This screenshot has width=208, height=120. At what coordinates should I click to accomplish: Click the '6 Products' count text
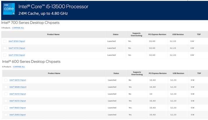(7, 67)
